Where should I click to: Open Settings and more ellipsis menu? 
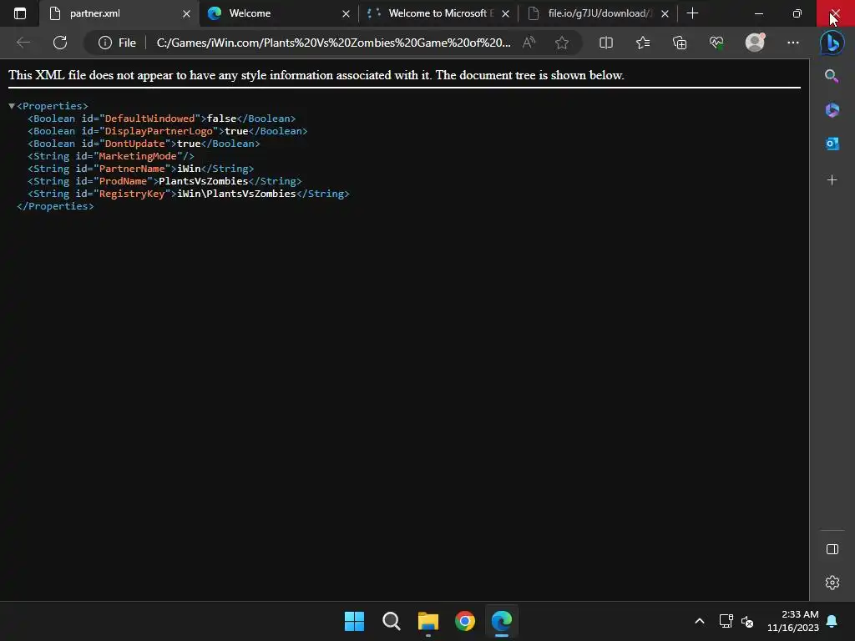pyautogui.click(x=793, y=43)
